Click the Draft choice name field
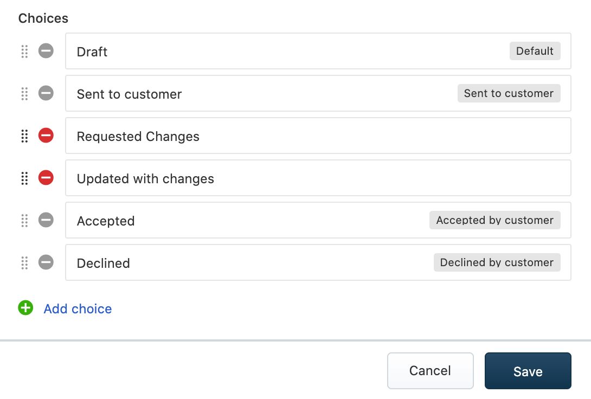Image resolution: width=591 pixels, height=399 pixels. (x=287, y=52)
